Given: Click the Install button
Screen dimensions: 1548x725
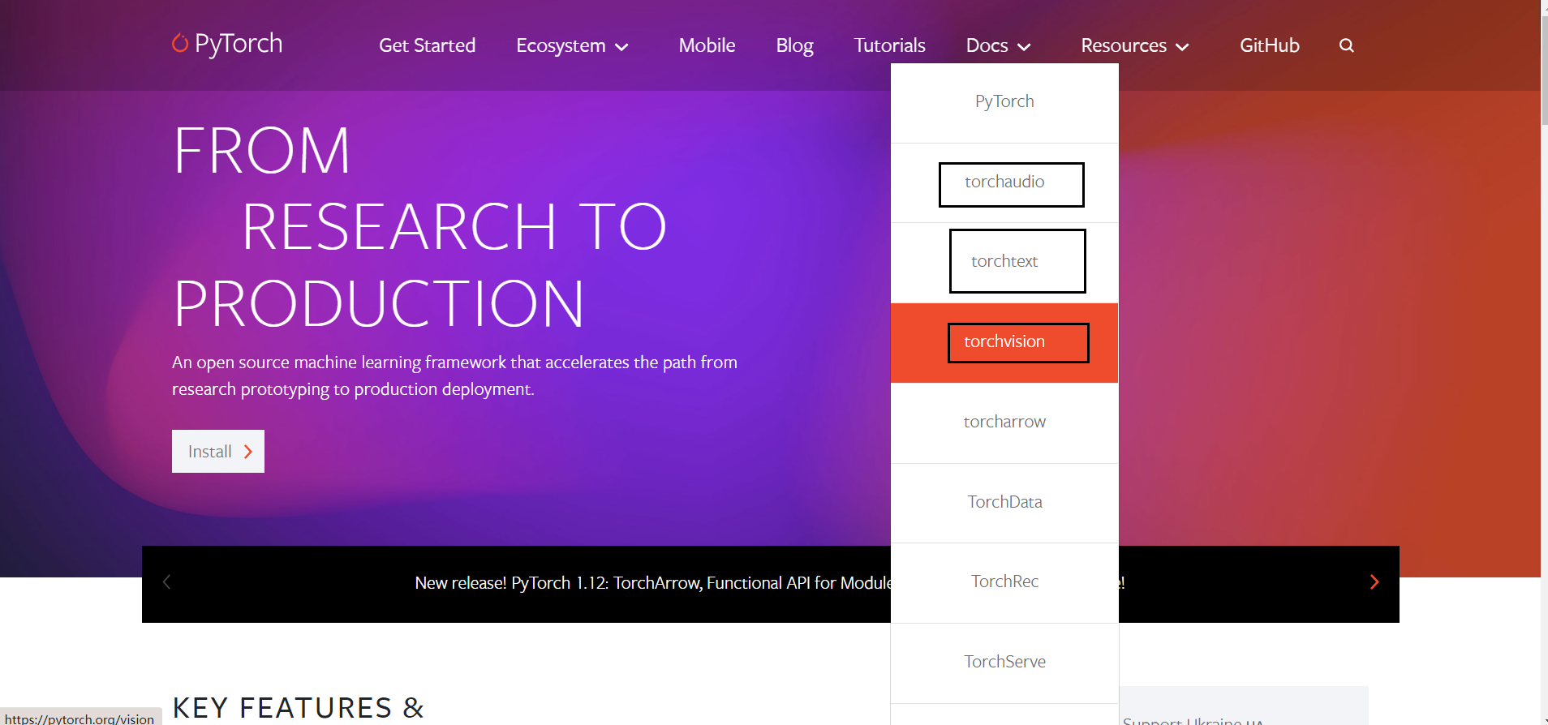Looking at the screenshot, I should [x=217, y=452].
